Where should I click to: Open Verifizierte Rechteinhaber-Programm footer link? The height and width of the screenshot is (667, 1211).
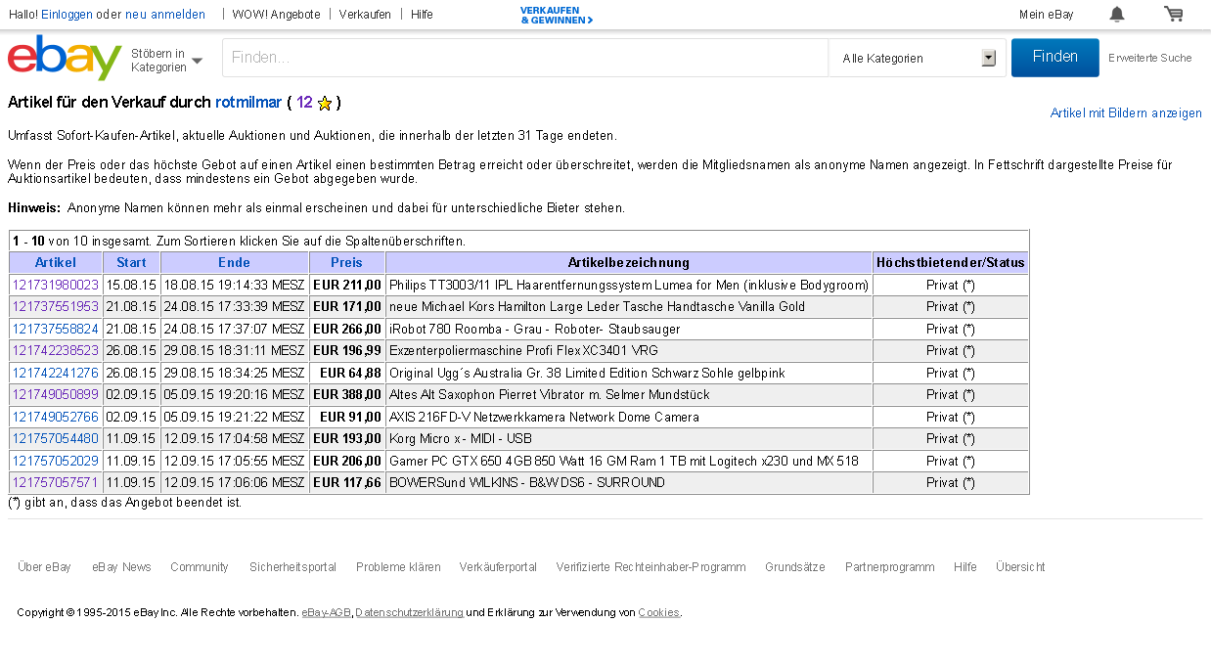(x=650, y=567)
